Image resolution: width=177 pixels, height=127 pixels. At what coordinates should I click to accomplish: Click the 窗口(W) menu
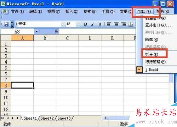pyautogui.click(x=144, y=12)
